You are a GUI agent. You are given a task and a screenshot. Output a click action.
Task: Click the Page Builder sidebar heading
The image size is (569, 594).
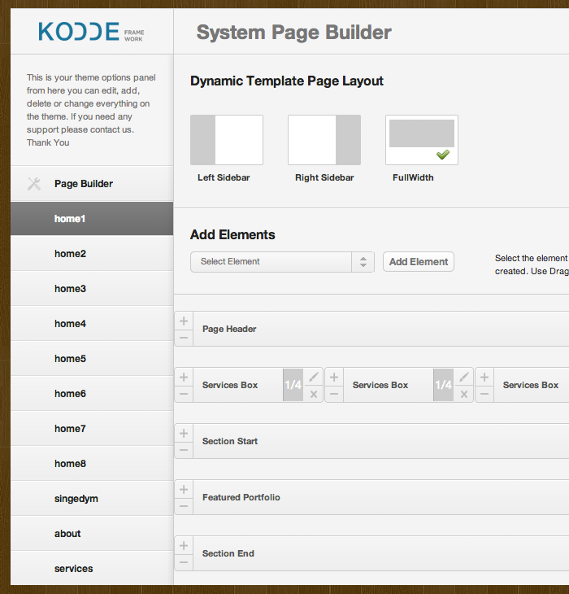[84, 184]
